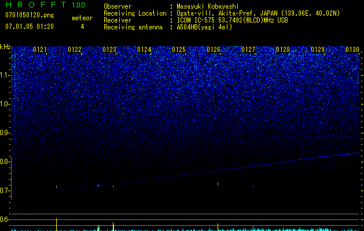Click the 0129 time marker

(x=318, y=50)
